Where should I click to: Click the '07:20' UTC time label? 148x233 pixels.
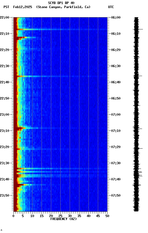point(116,147)
